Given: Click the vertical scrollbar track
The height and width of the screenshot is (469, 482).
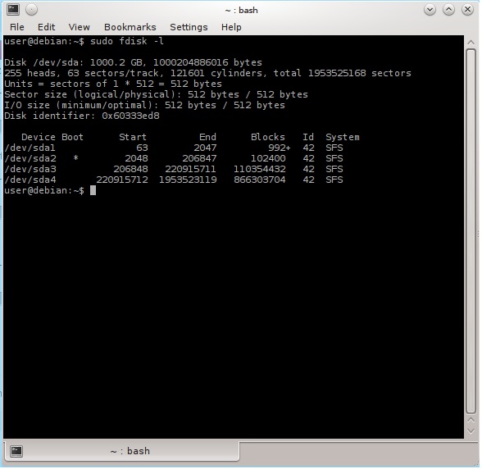Looking at the screenshot, I should (x=471, y=230).
